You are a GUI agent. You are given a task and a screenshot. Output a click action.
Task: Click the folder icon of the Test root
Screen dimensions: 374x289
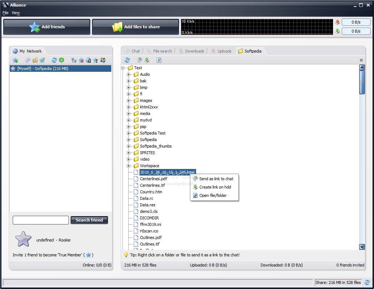point(130,68)
